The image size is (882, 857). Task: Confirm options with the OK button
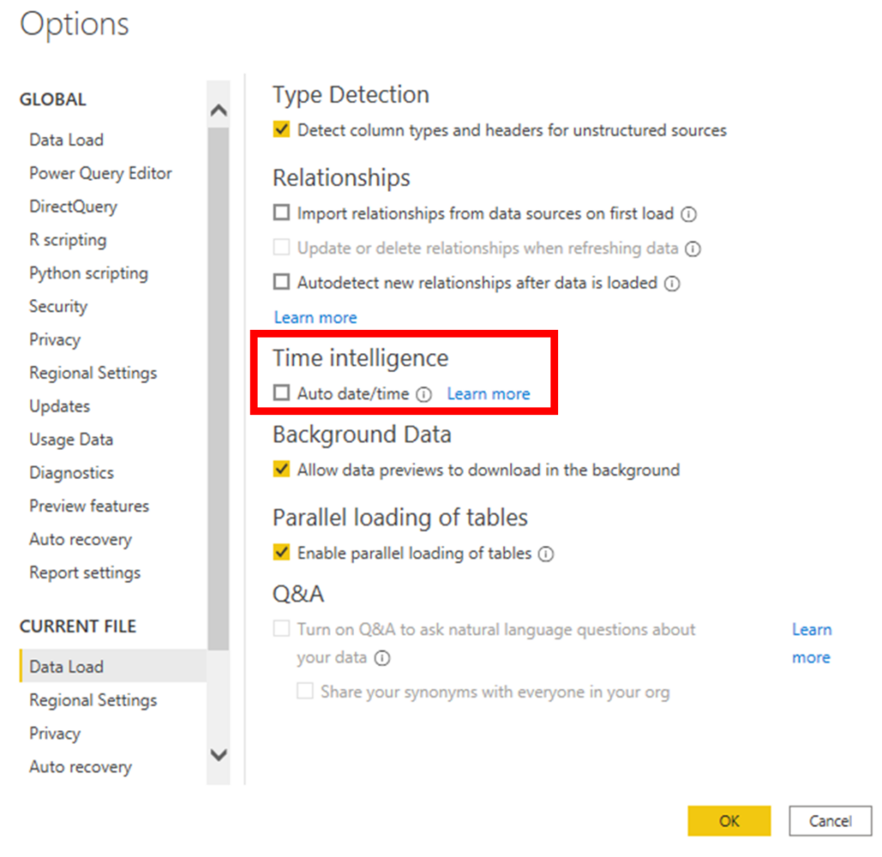click(729, 821)
